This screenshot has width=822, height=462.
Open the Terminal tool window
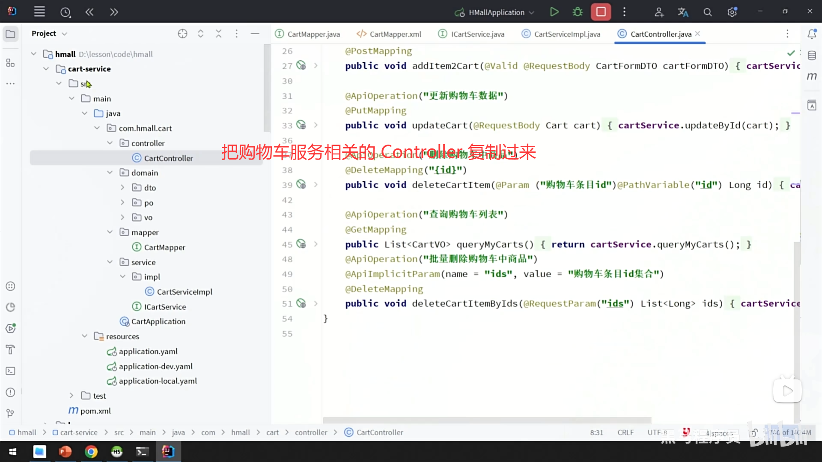11,371
